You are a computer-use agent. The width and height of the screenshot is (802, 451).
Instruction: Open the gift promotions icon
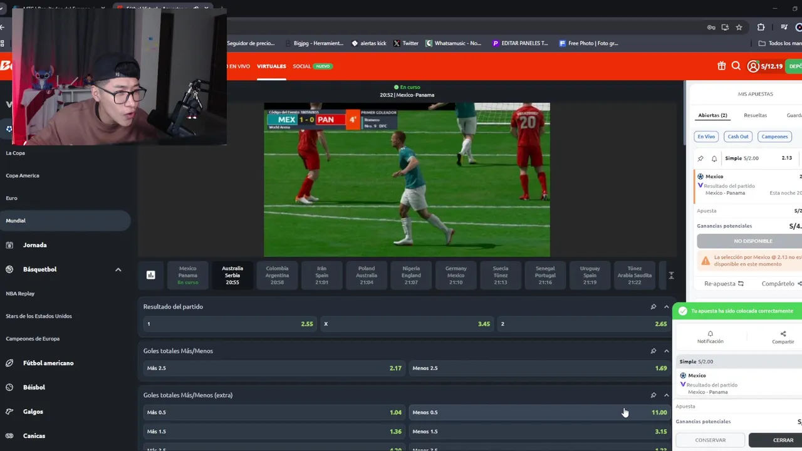pos(722,66)
